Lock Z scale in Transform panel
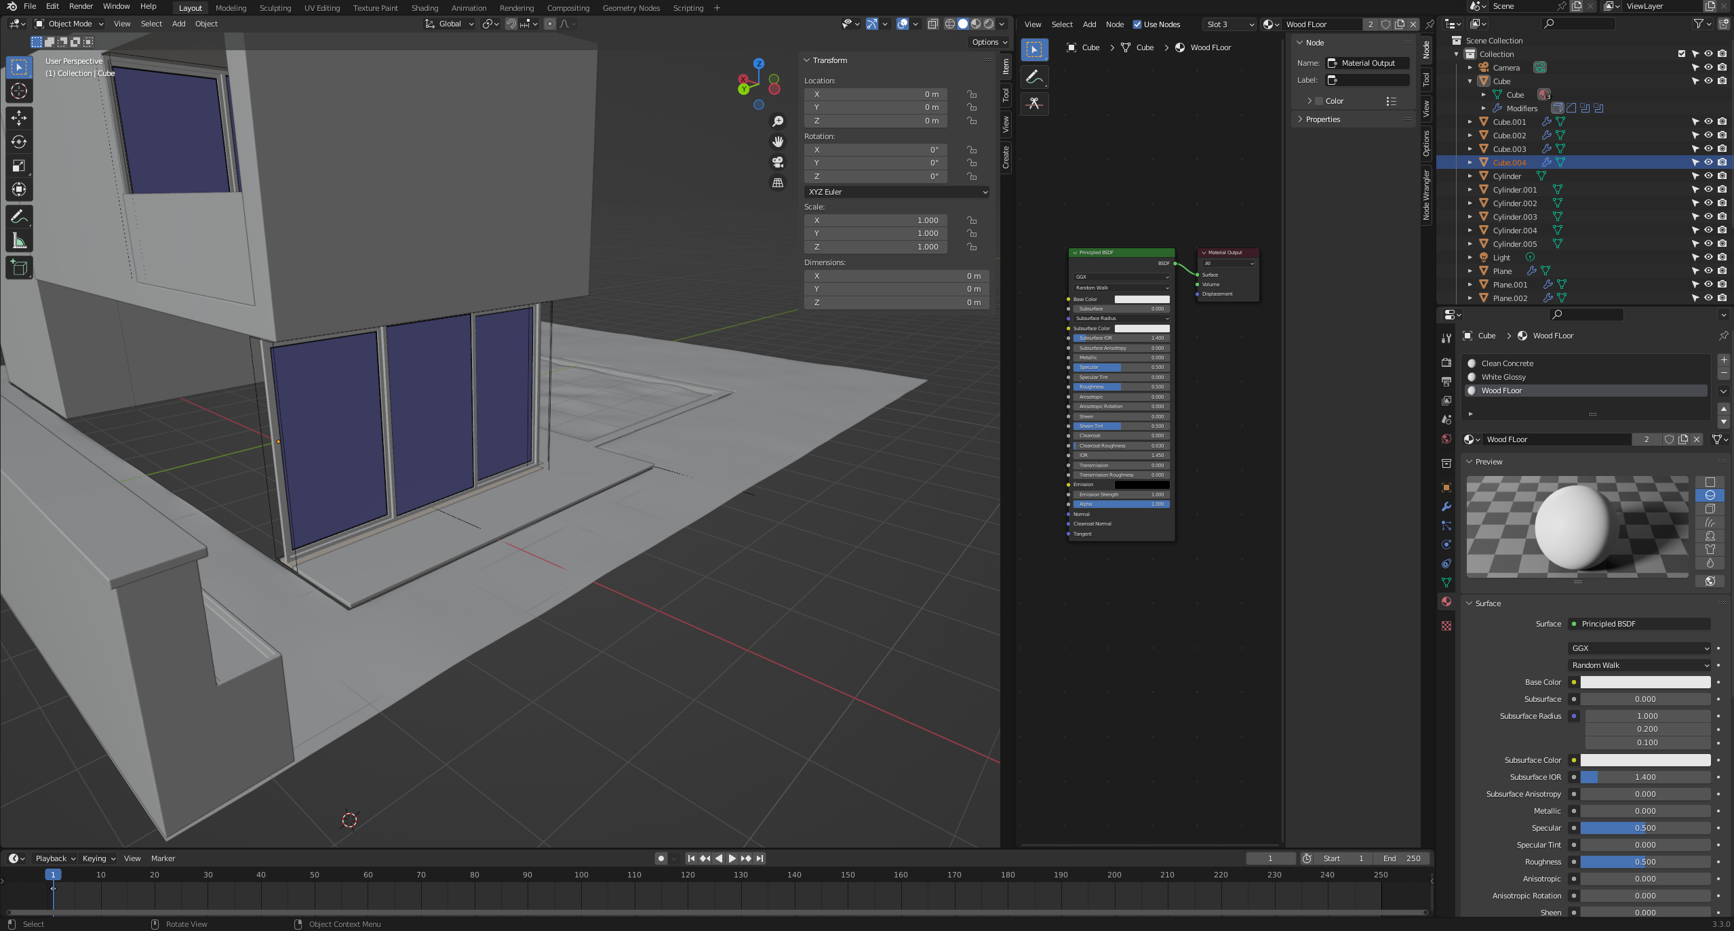The width and height of the screenshot is (1734, 931). (x=972, y=247)
